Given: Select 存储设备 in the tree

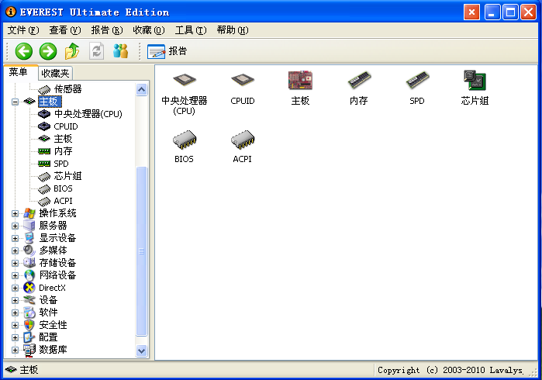Looking at the screenshot, I should (x=57, y=263).
